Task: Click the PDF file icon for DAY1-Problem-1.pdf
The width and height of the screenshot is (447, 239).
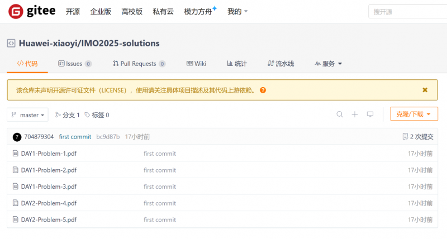Action: coord(16,154)
